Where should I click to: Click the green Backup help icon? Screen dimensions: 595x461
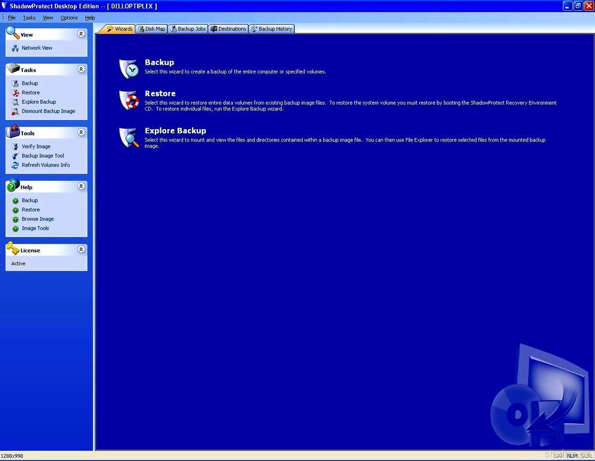click(16, 200)
